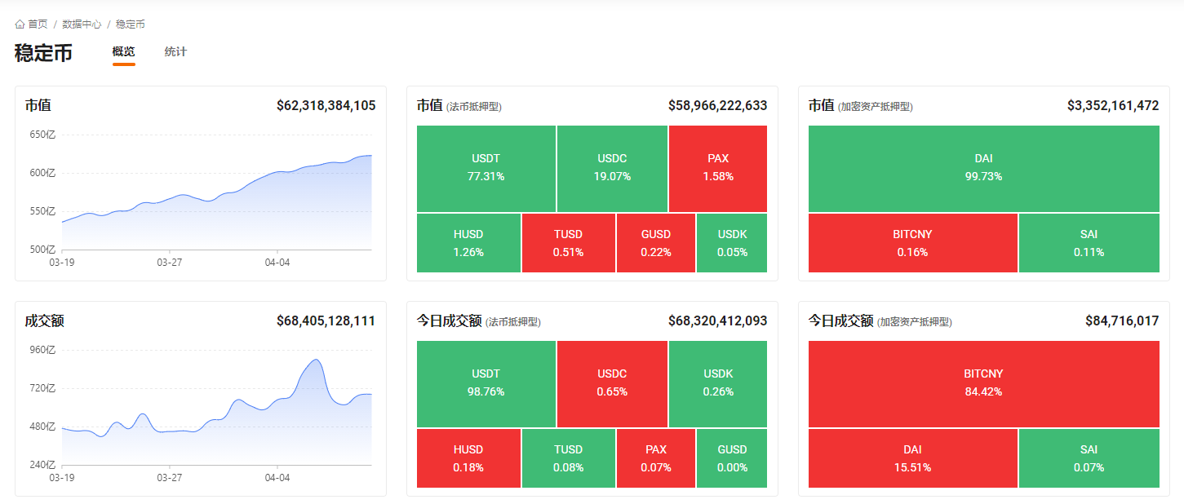This screenshot has width=1184, height=504.
Task: Select the USDT 98.76% trading volume tile
Action: (486, 383)
